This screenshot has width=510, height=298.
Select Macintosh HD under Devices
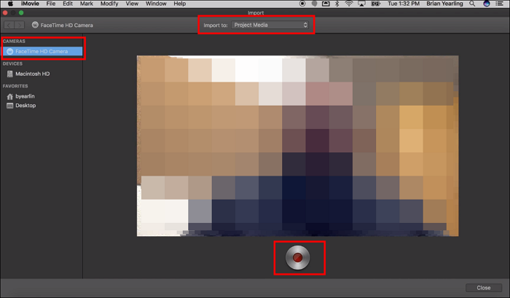33,74
